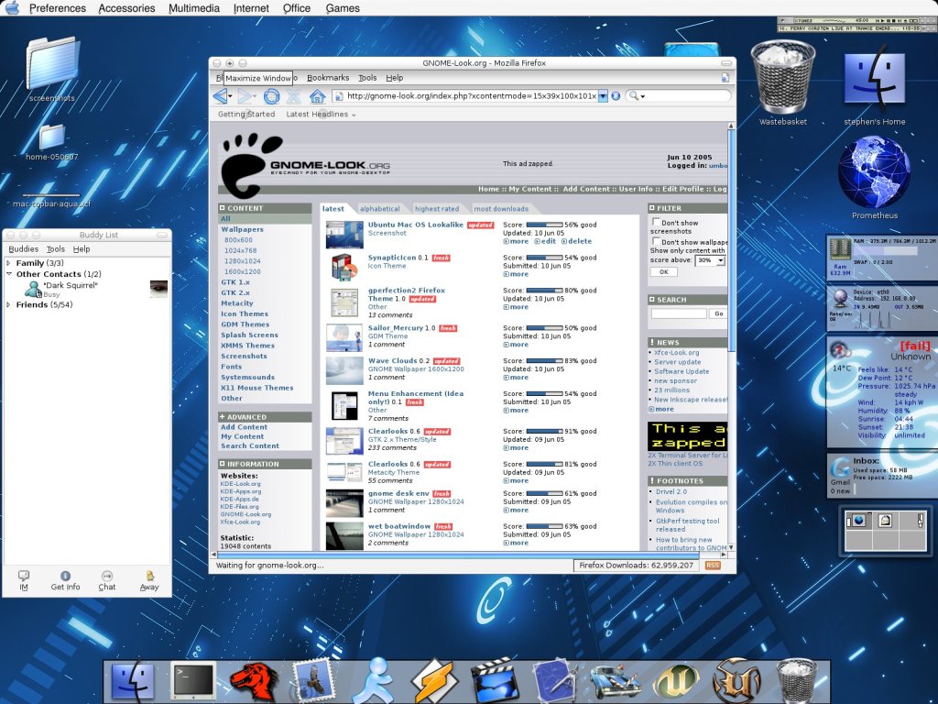Click the Firefox Back arrow button
The image size is (938, 704).
pos(221,95)
